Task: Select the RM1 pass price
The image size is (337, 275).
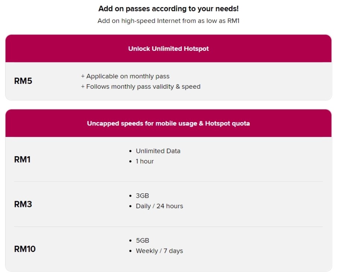Action: pos(22,160)
